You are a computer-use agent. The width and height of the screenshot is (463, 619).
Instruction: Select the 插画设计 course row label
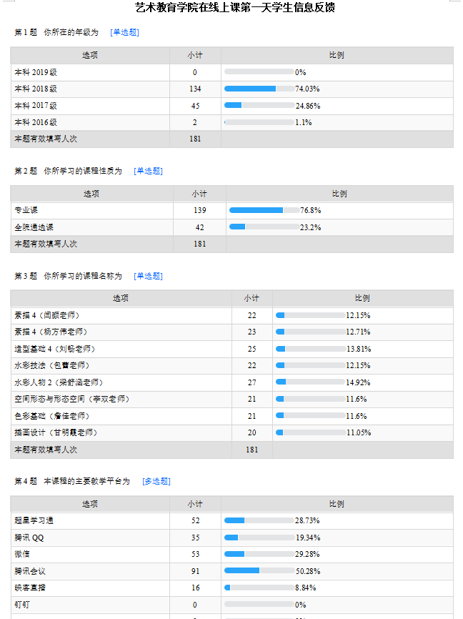(56, 432)
